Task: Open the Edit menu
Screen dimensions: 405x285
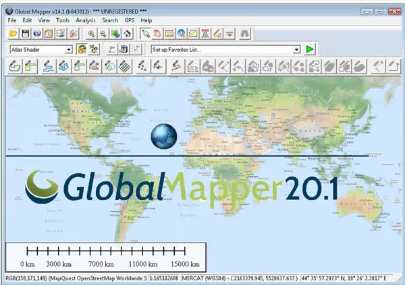Action: tap(27, 20)
